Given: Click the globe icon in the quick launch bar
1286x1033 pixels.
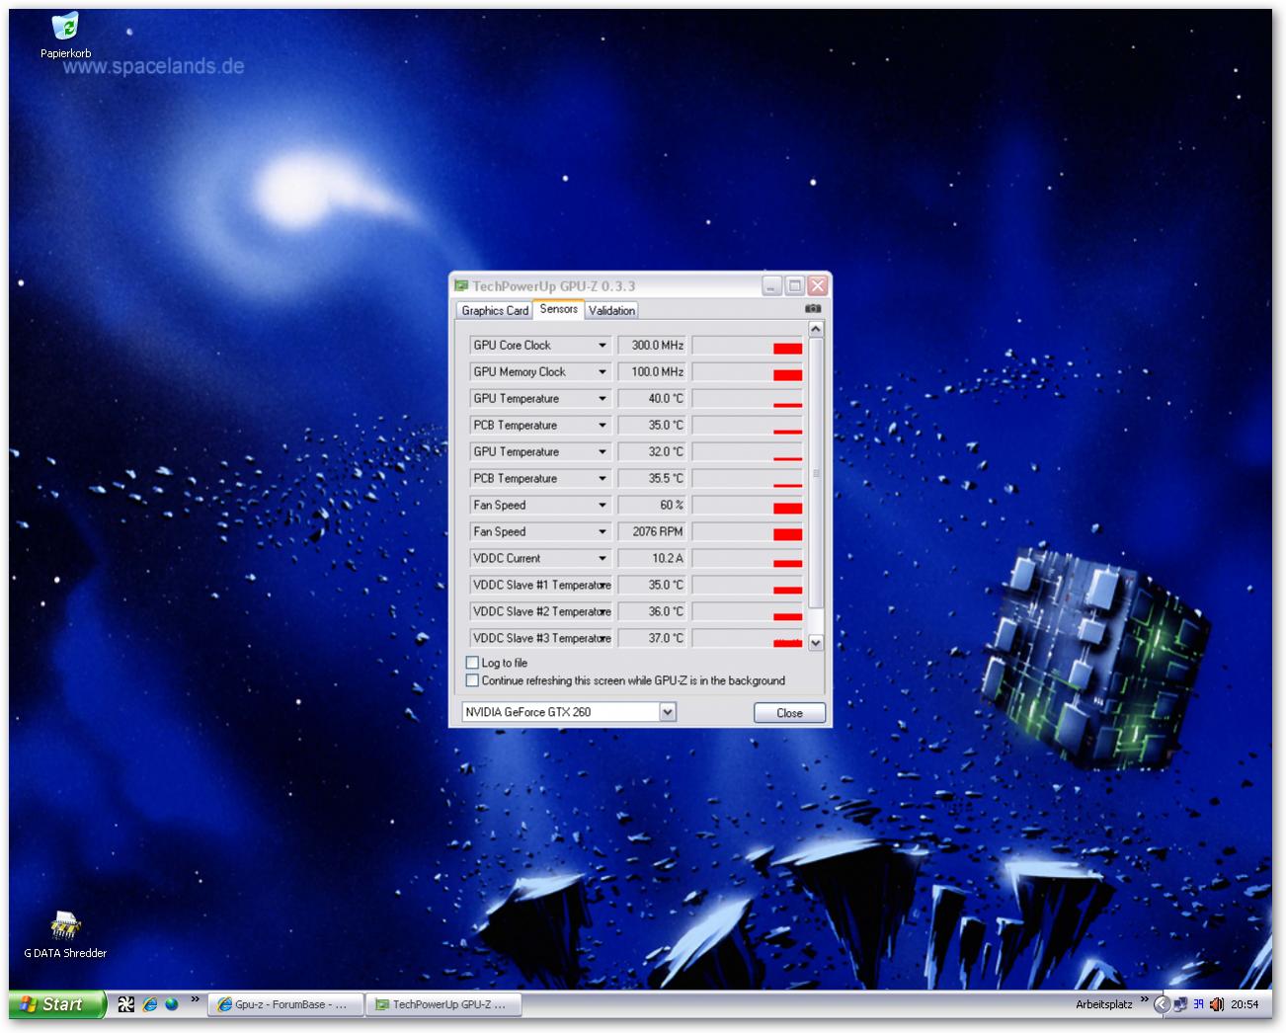Looking at the screenshot, I should [172, 1004].
